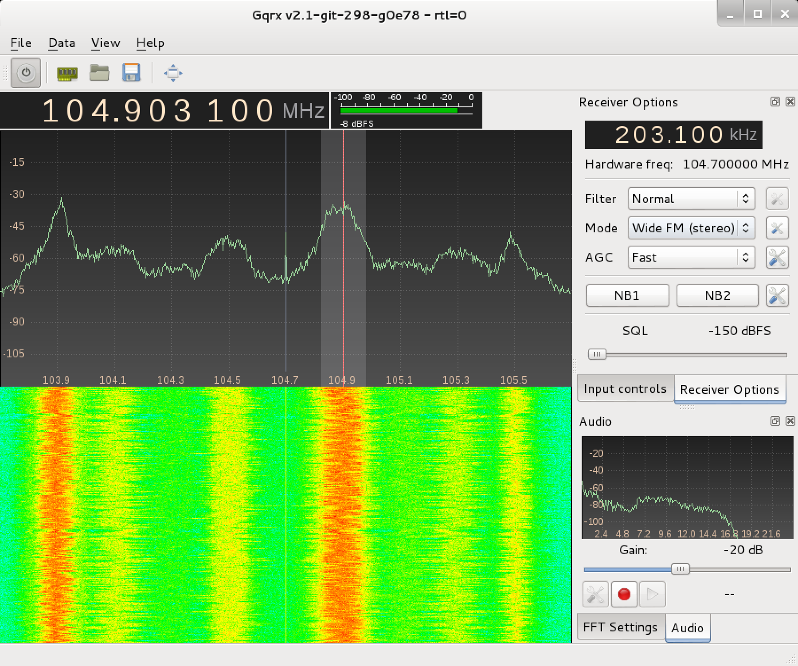
Task: Open AGC settings via the wrench icon
Action: click(x=777, y=257)
